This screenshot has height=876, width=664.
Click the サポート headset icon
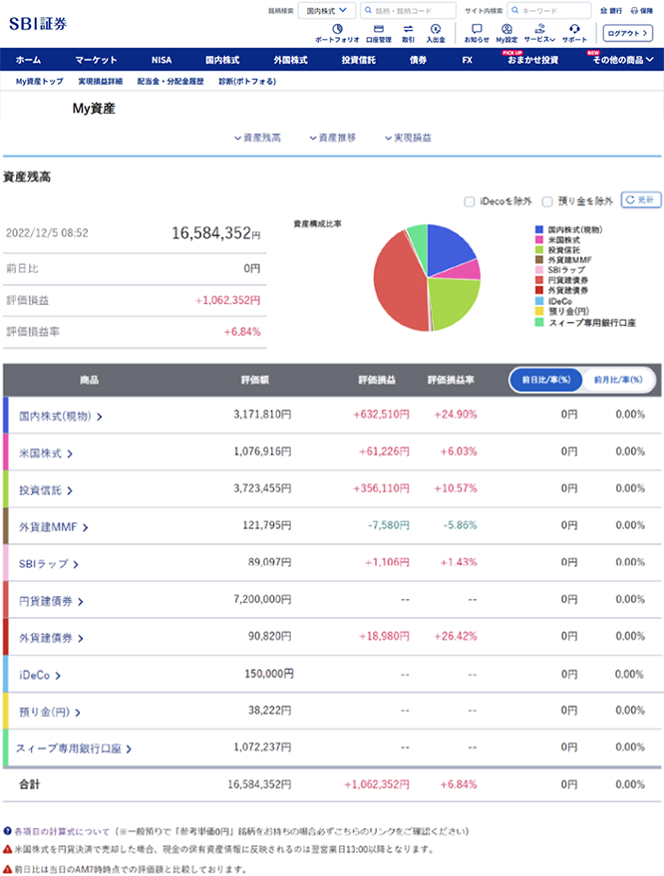point(574,31)
